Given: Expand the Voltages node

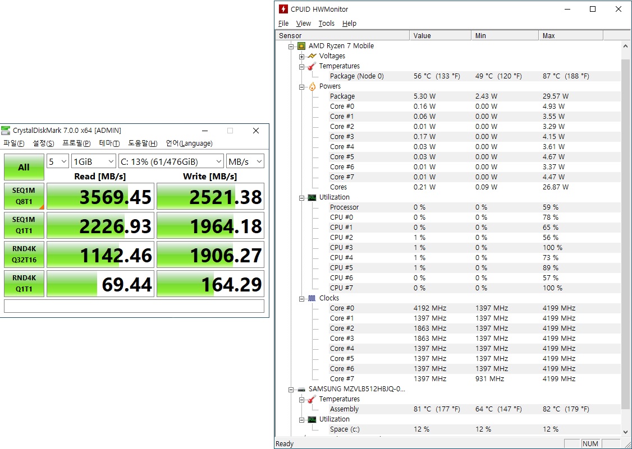Looking at the screenshot, I should pos(301,57).
